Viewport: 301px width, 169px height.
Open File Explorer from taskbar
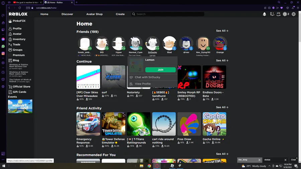pos(141,166)
